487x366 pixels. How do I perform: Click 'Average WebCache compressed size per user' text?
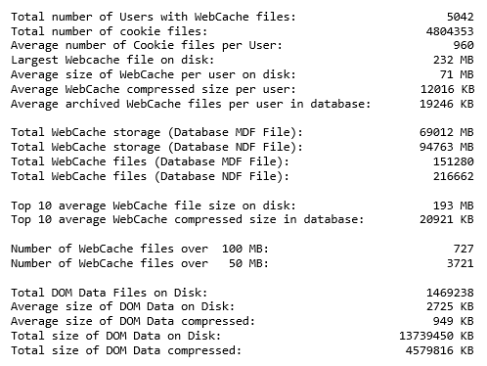tap(154, 89)
